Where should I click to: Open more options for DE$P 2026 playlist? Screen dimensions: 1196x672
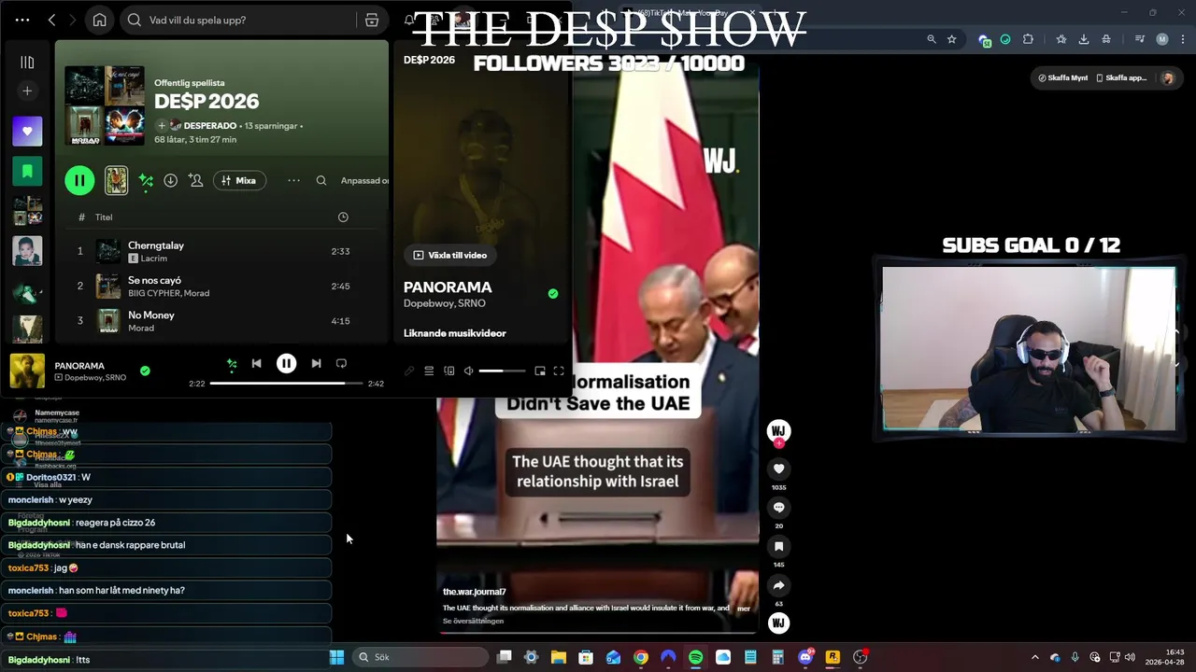[x=293, y=180]
